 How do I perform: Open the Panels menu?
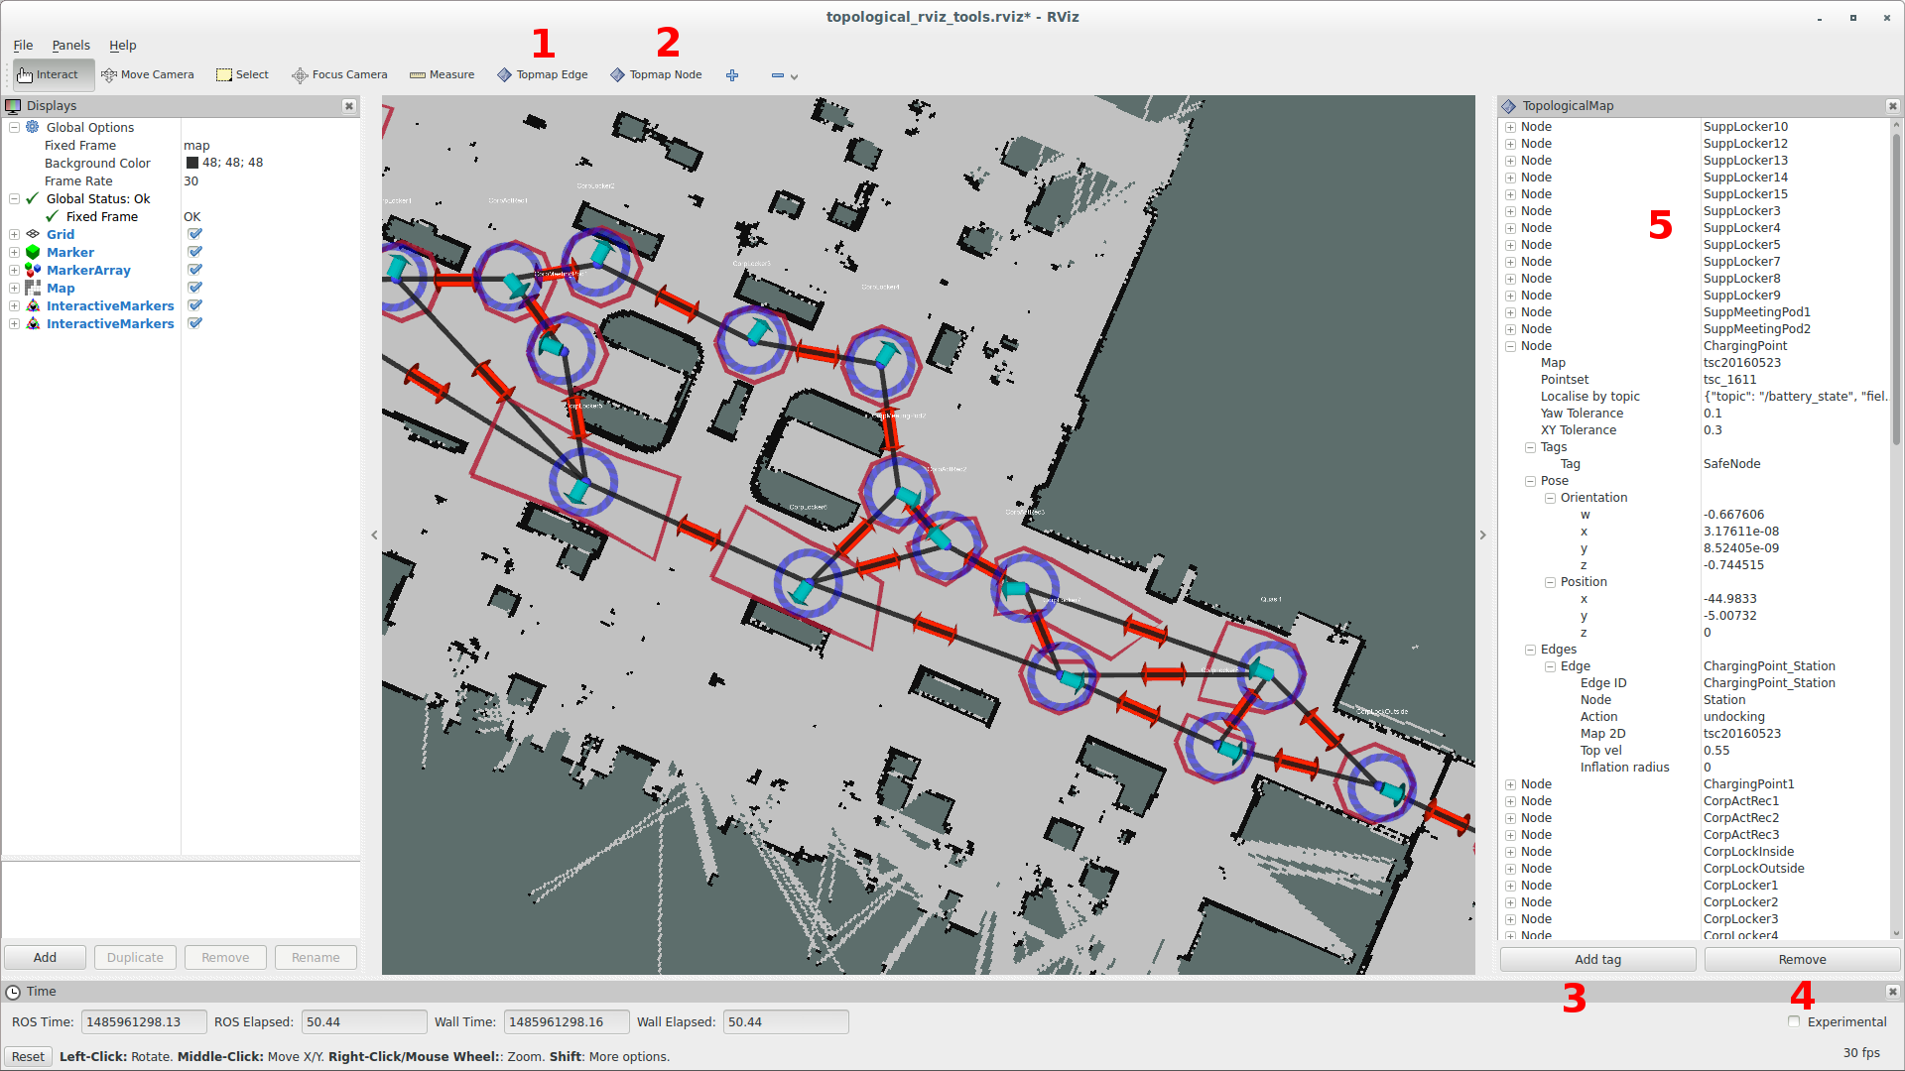[70, 46]
